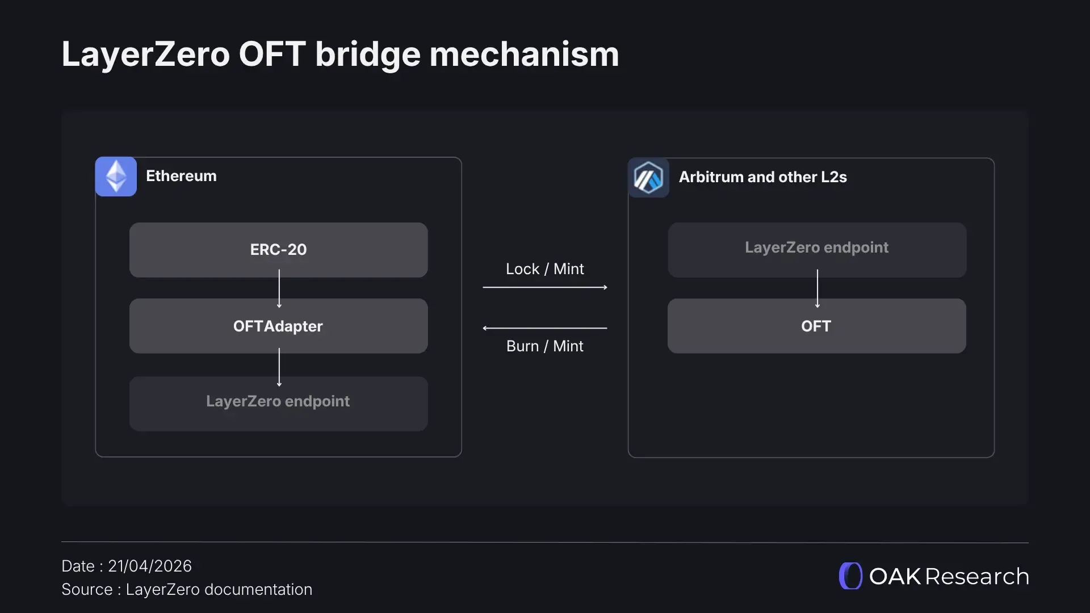This screenshot has height=613, width=1090.
Task: Click the Burn / Mint label
Action: click(x=545, y=346)
